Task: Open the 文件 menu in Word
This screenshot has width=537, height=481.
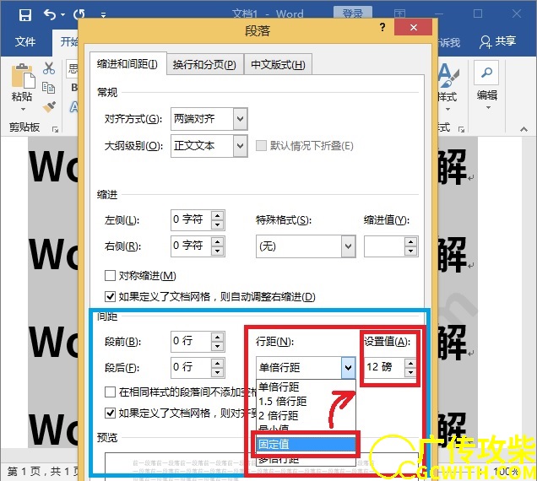Action: (25, 41)
